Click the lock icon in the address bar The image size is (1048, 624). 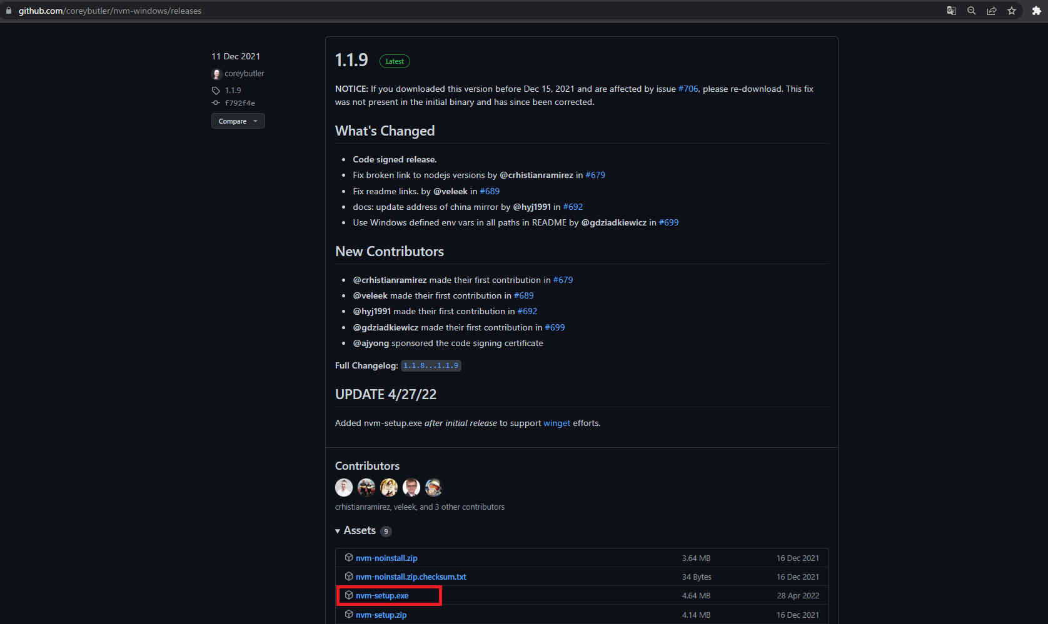(9, 11)
